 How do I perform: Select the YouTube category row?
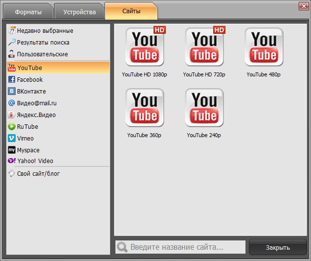coord(58,68)
